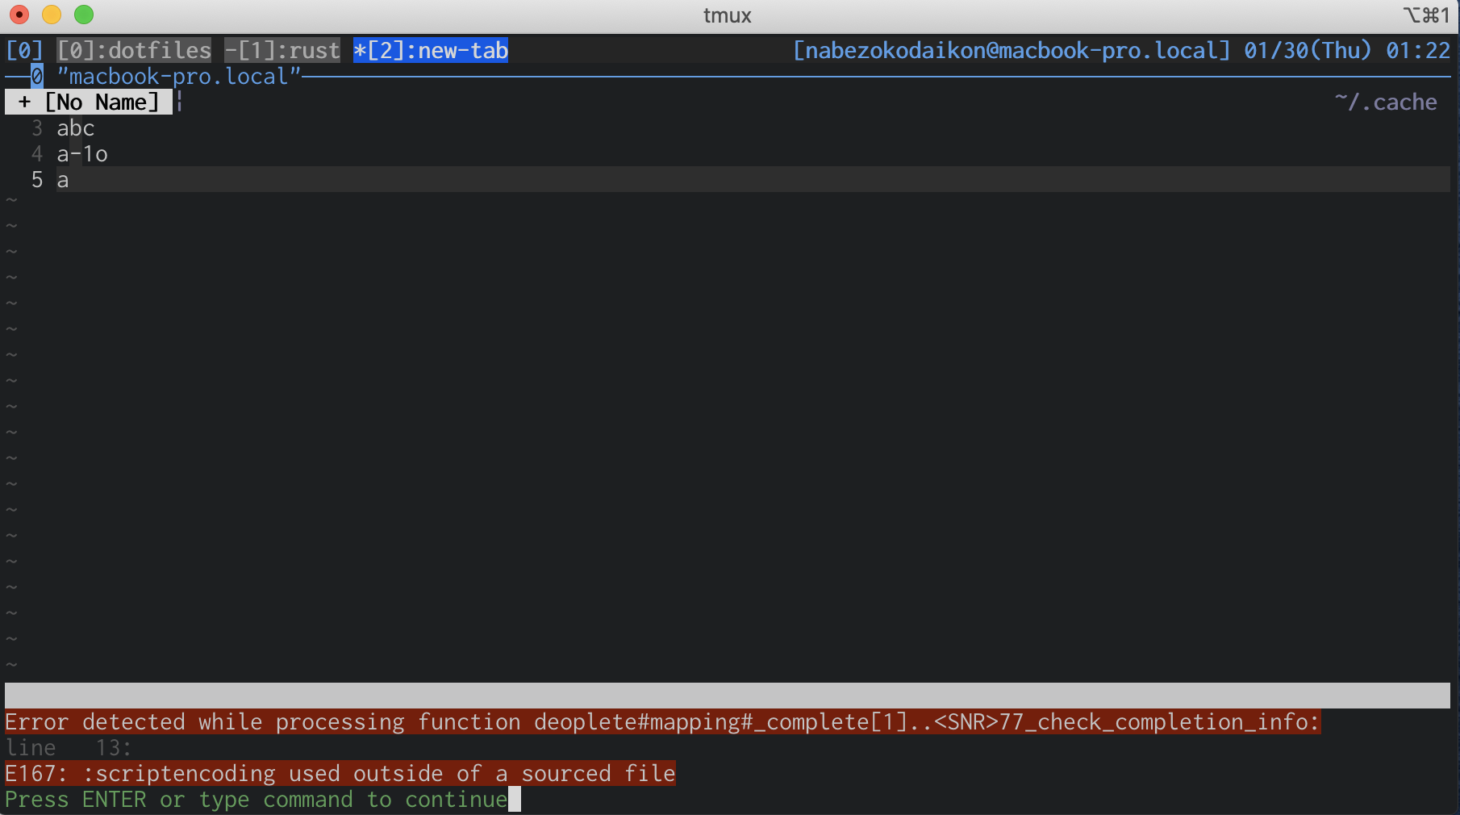Image resolution: width=1460 pixels, height=815 pixels.
Task: Click the [0] session indicator in the tmux bar
Action: coord(24,50)
